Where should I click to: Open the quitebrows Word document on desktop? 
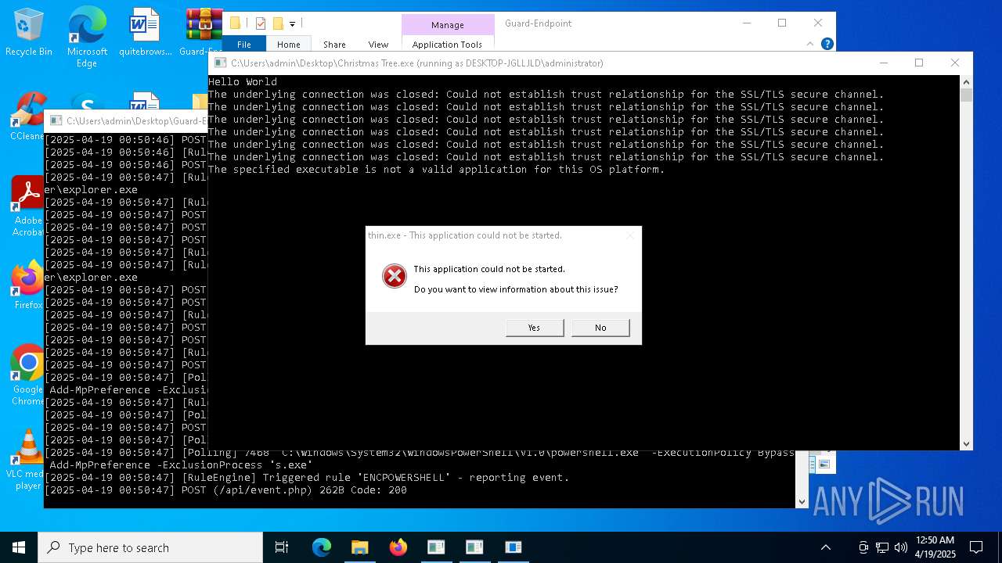145,33
